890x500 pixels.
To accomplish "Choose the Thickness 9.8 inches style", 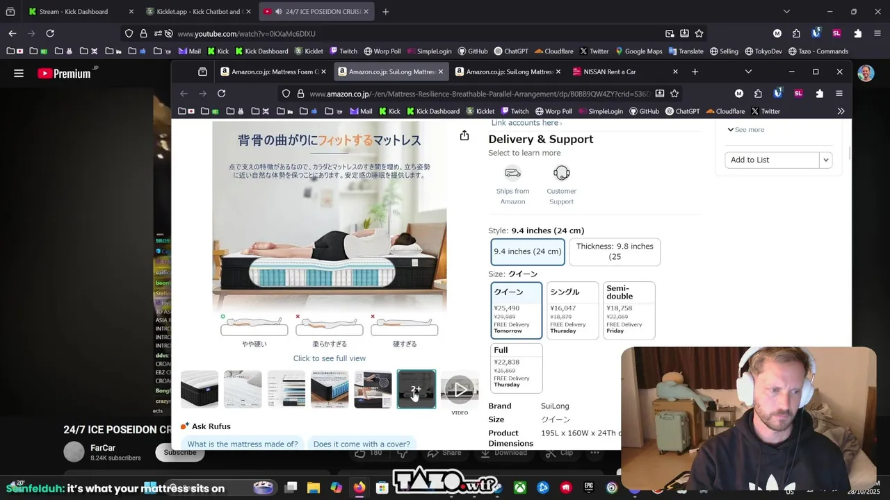I will [615, 251].
